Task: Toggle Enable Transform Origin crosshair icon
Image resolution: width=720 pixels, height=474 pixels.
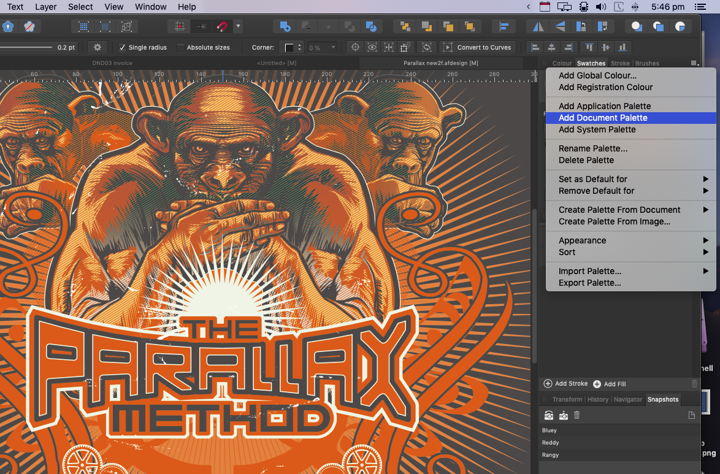Action: coord(355,47)
